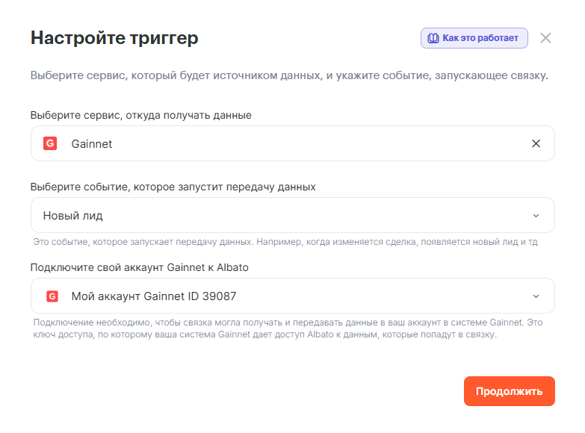Click the "Новый лид" selected value text
Viewport: 585px width, 433px height.
pos(73,216)
